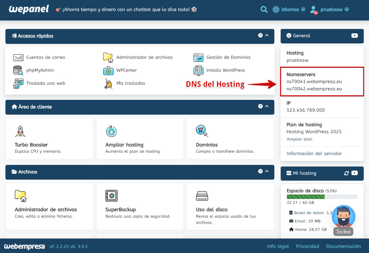The height and width of the screenshot is (253, 369).
Task: Click the General info icon
Action: click(289, 36)
